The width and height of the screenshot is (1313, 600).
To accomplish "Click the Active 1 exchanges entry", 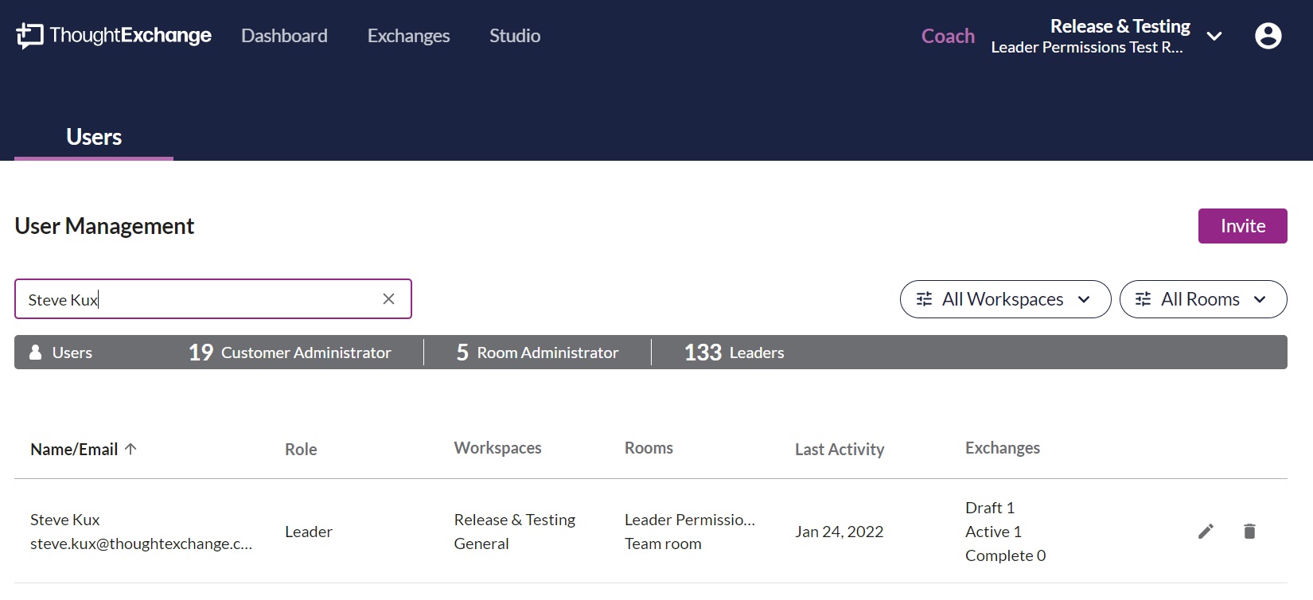I will click(993, 532).
